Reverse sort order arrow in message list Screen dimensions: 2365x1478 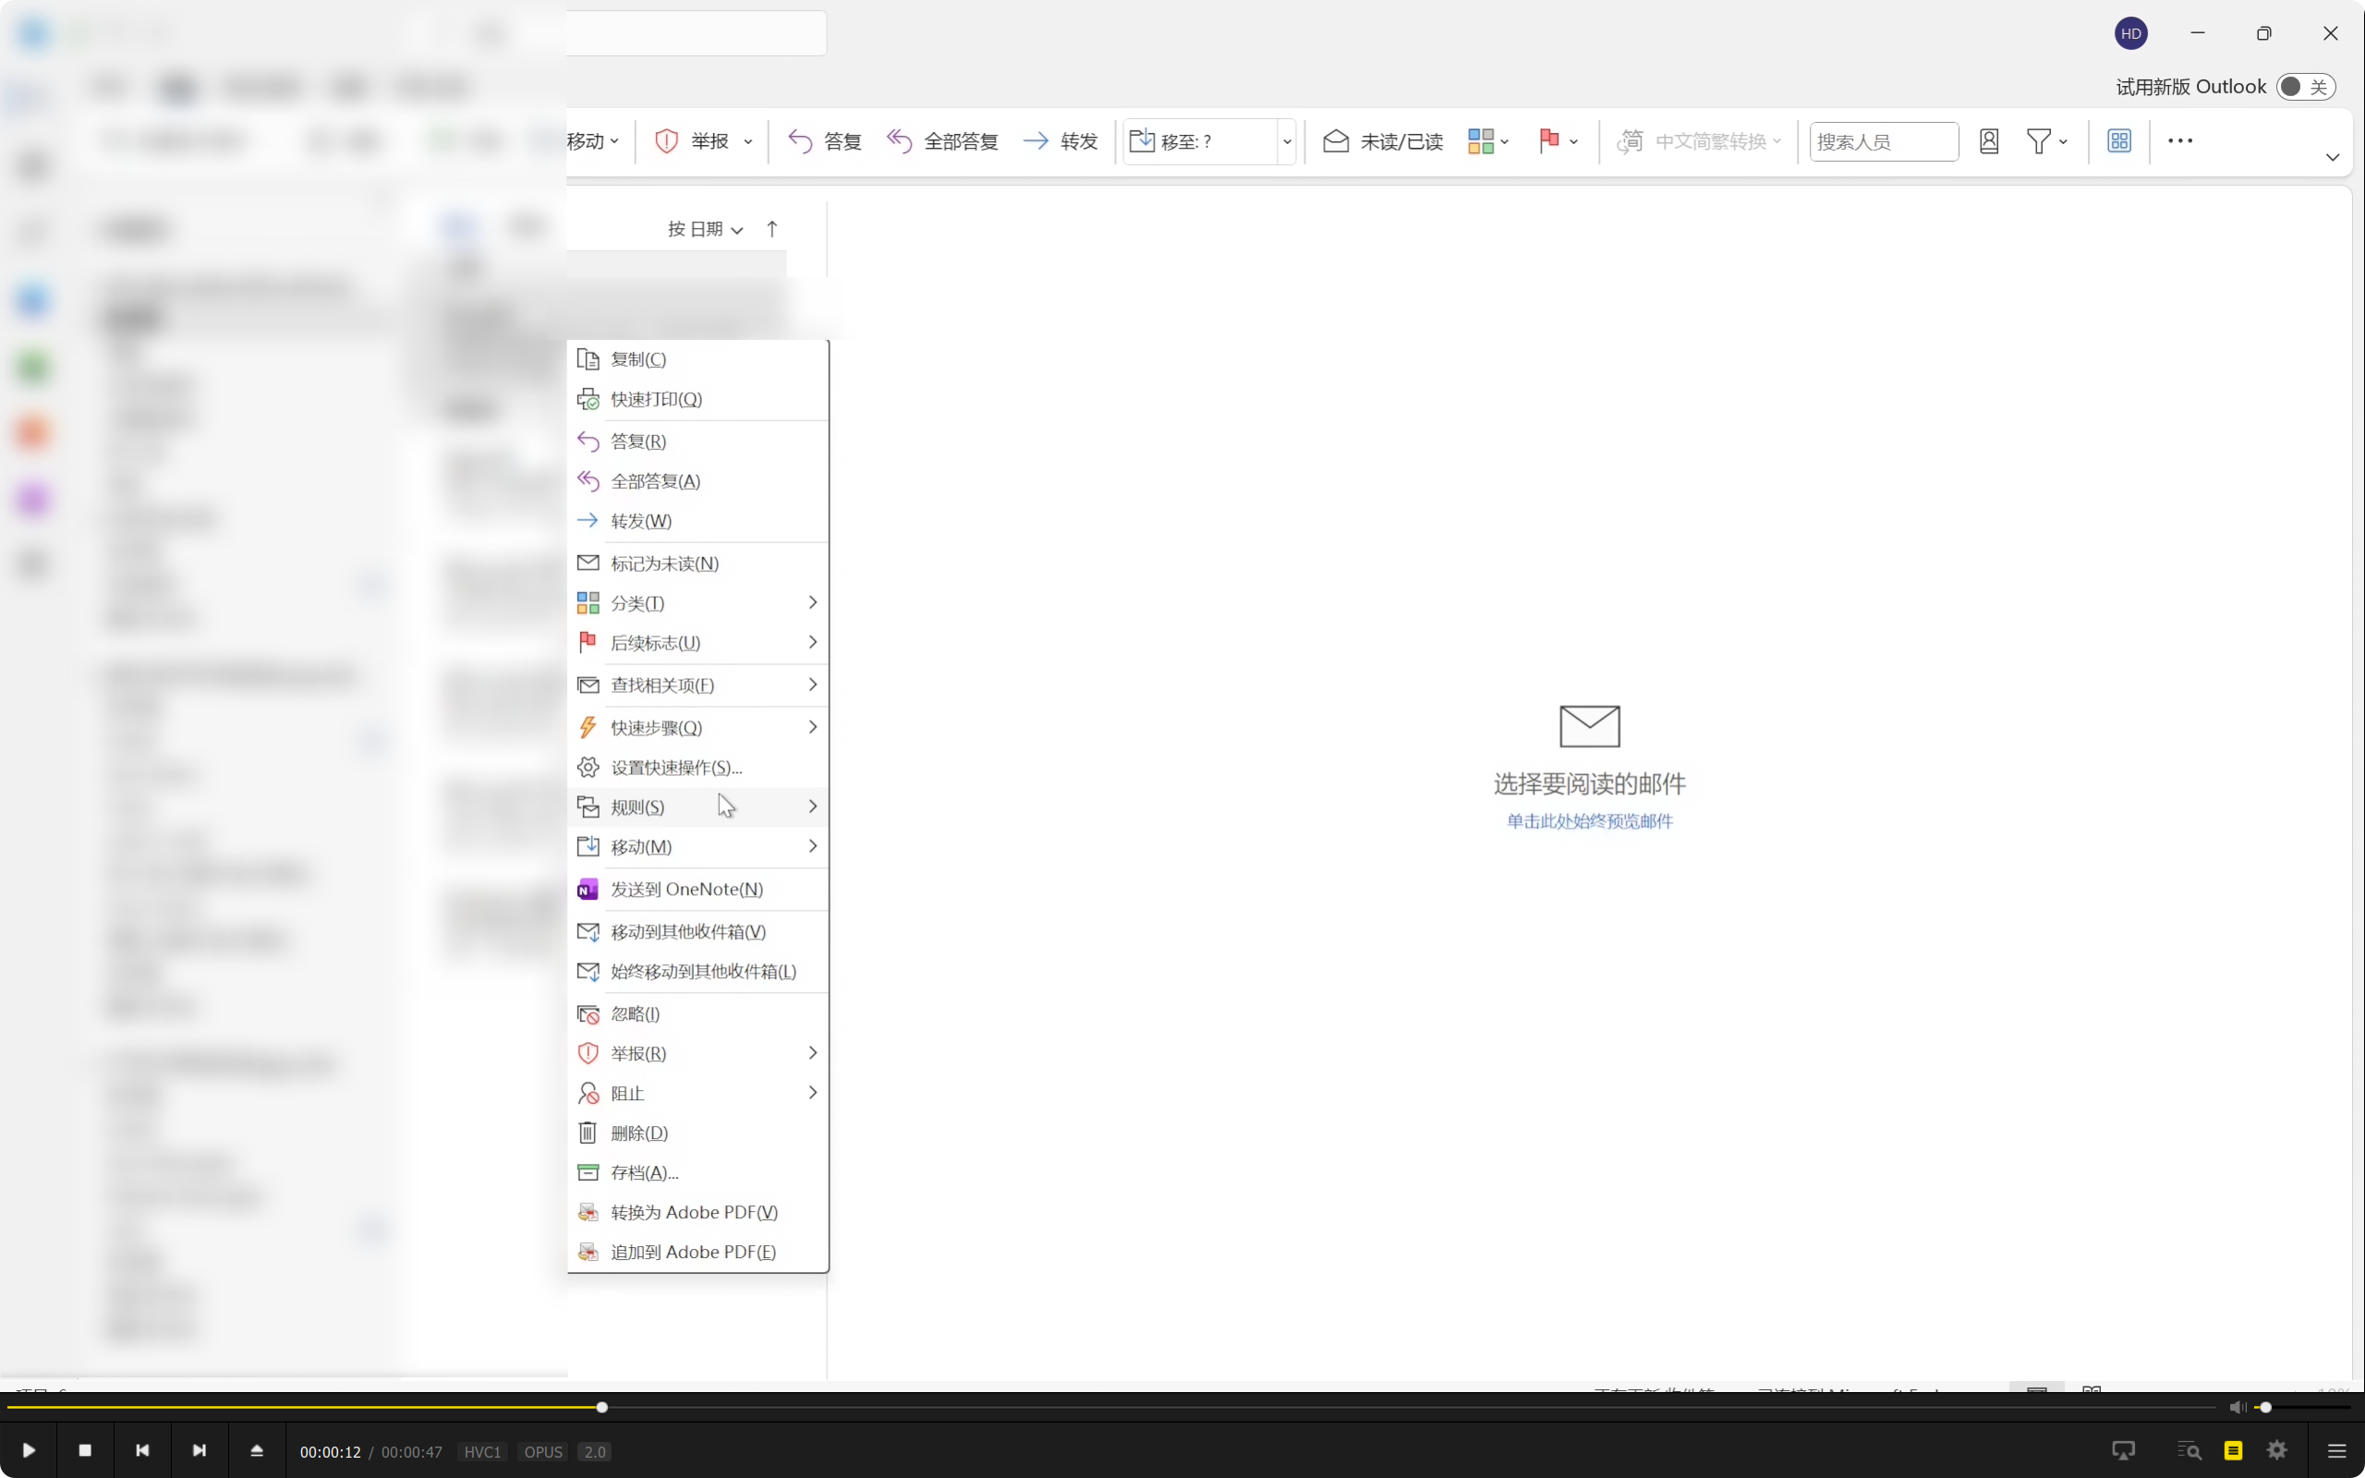tap(772, 229)
